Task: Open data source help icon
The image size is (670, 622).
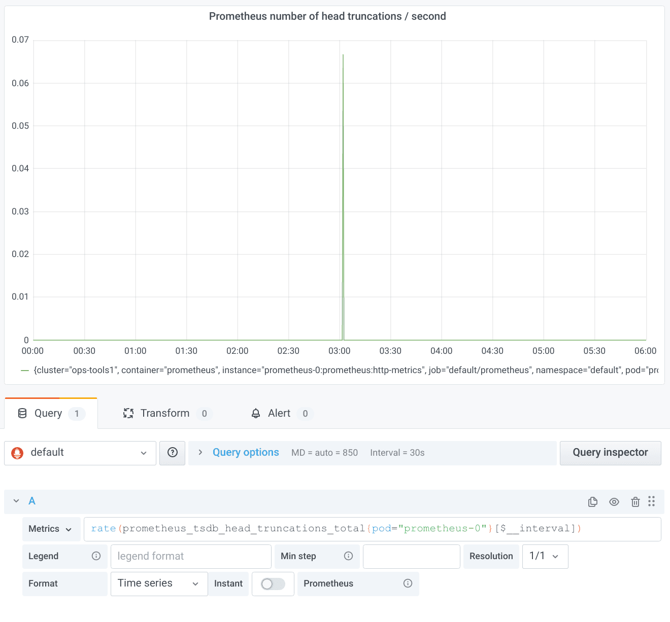Action: tap(173, 453)
